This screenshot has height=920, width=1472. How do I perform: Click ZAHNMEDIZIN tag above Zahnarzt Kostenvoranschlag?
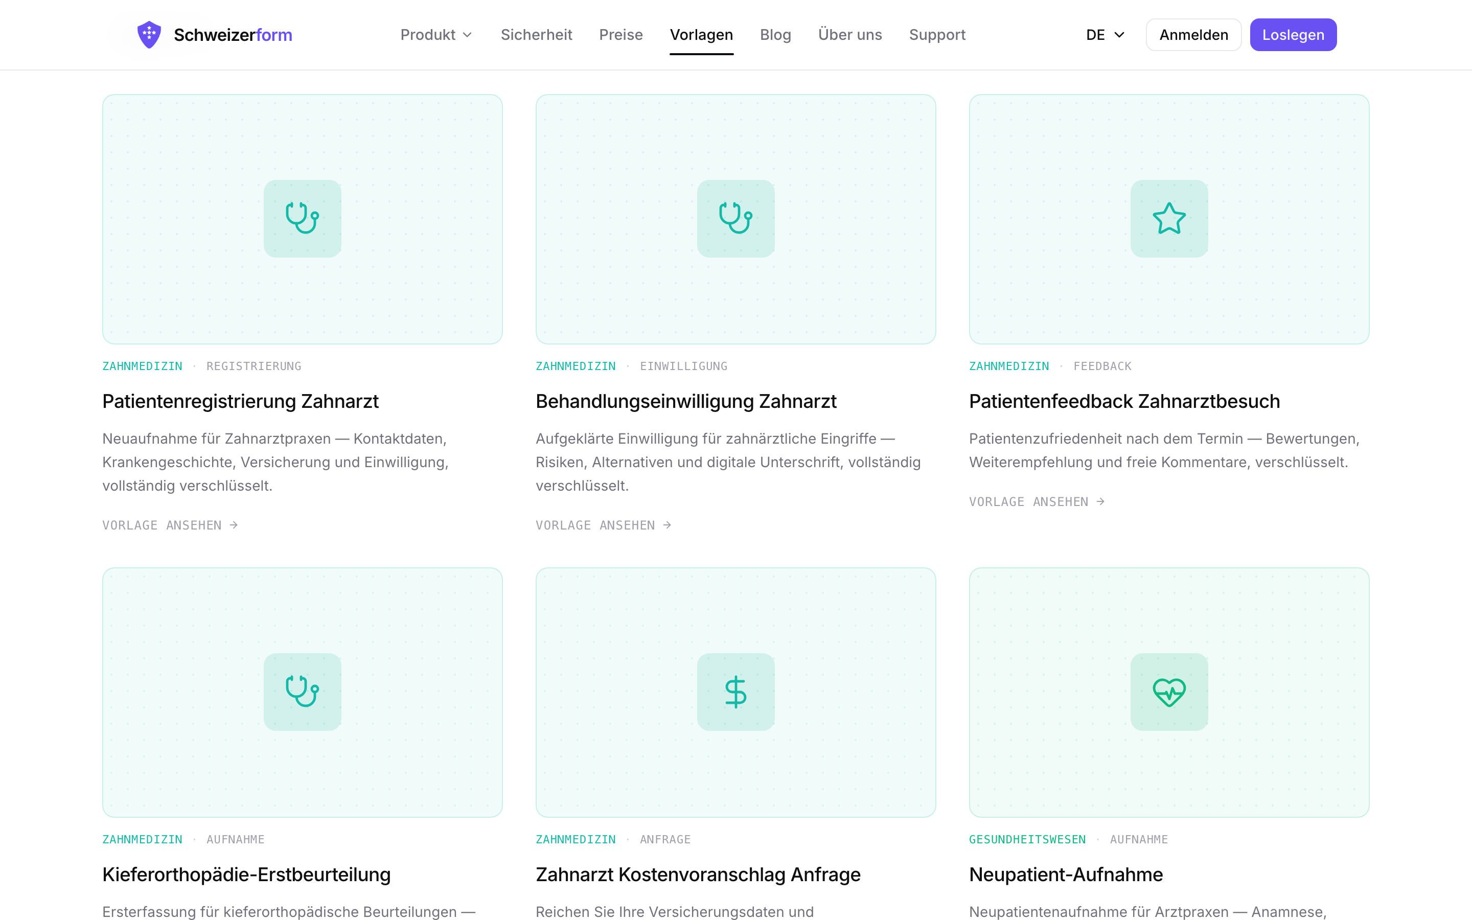(576, 840)
